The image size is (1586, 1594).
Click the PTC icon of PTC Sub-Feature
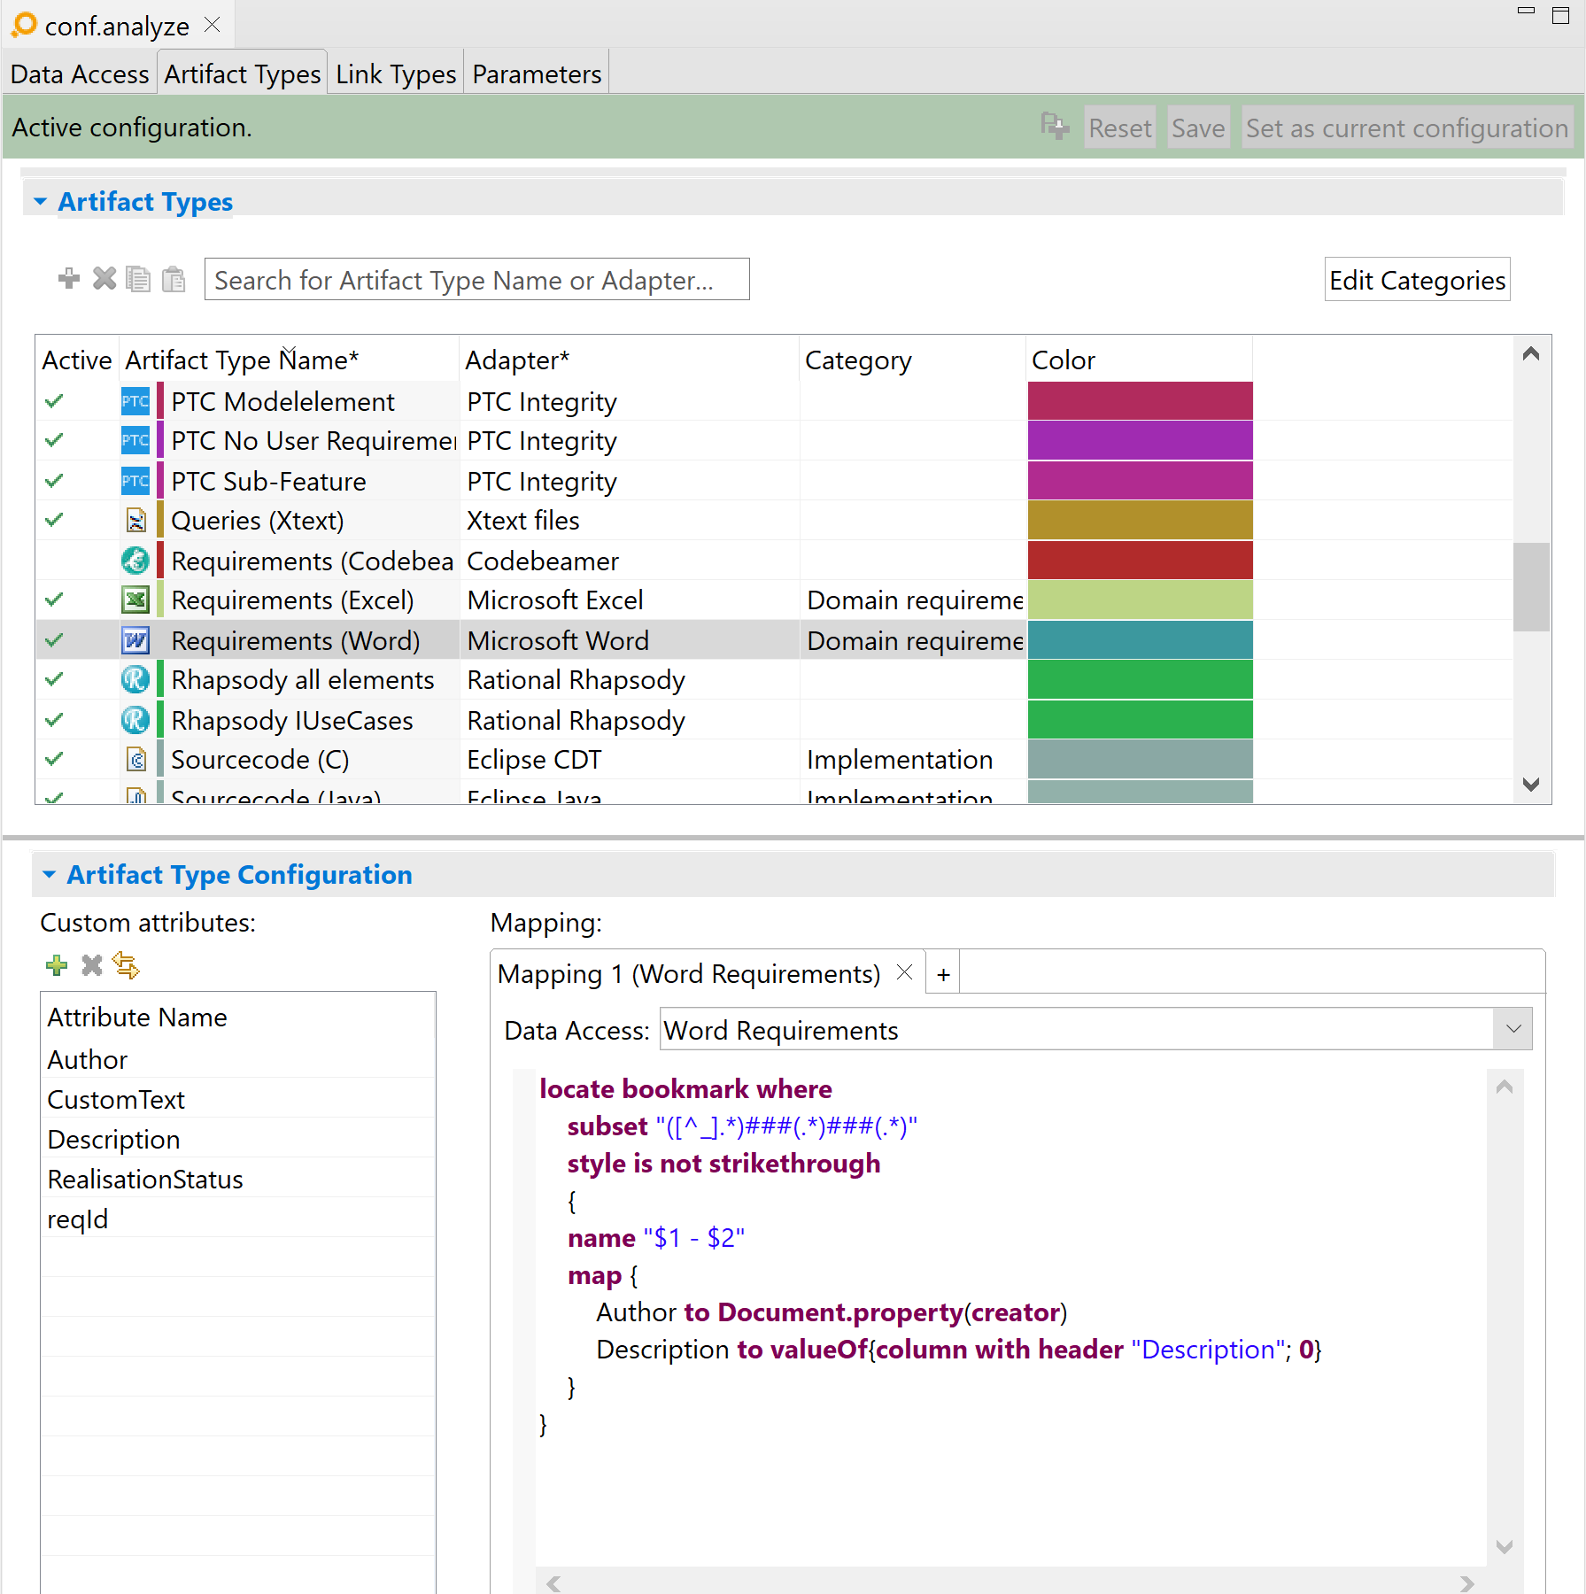coord(135,481)
